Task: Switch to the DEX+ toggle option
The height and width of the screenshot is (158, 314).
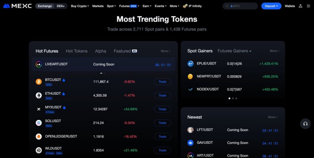Action: tap(61, 6)
